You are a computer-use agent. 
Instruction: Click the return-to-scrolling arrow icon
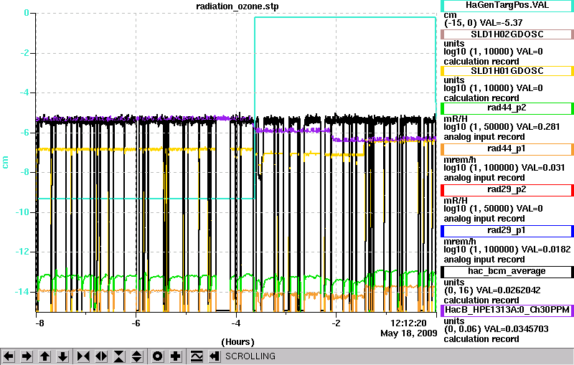(x=215, y=356)
